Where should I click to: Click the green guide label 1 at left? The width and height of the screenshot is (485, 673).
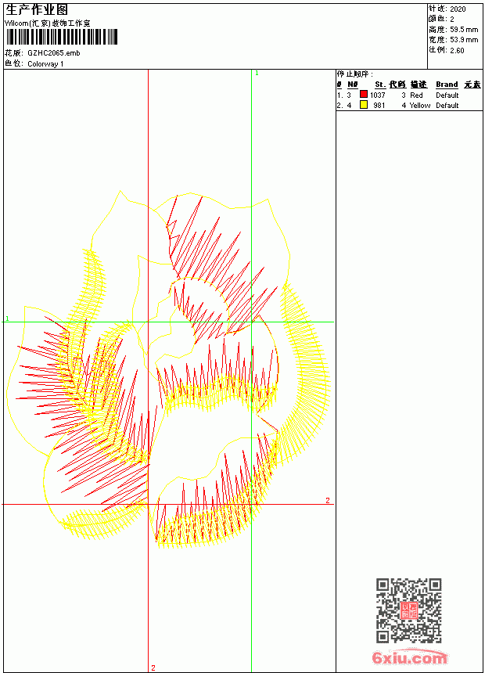[x=7, y=319]
